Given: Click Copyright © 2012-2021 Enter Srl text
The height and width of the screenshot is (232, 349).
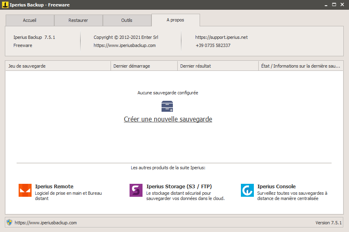Looking at the screenshot, I should point(126,37).
